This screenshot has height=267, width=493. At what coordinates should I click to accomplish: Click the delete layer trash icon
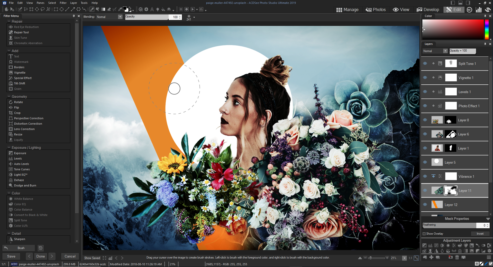pos(457,258)
